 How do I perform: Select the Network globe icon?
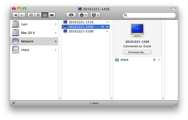[x=16, y=41]
